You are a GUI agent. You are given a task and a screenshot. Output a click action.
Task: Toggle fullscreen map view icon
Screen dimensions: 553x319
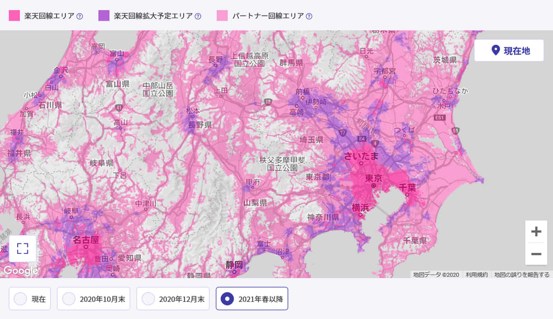coord(23,248)
